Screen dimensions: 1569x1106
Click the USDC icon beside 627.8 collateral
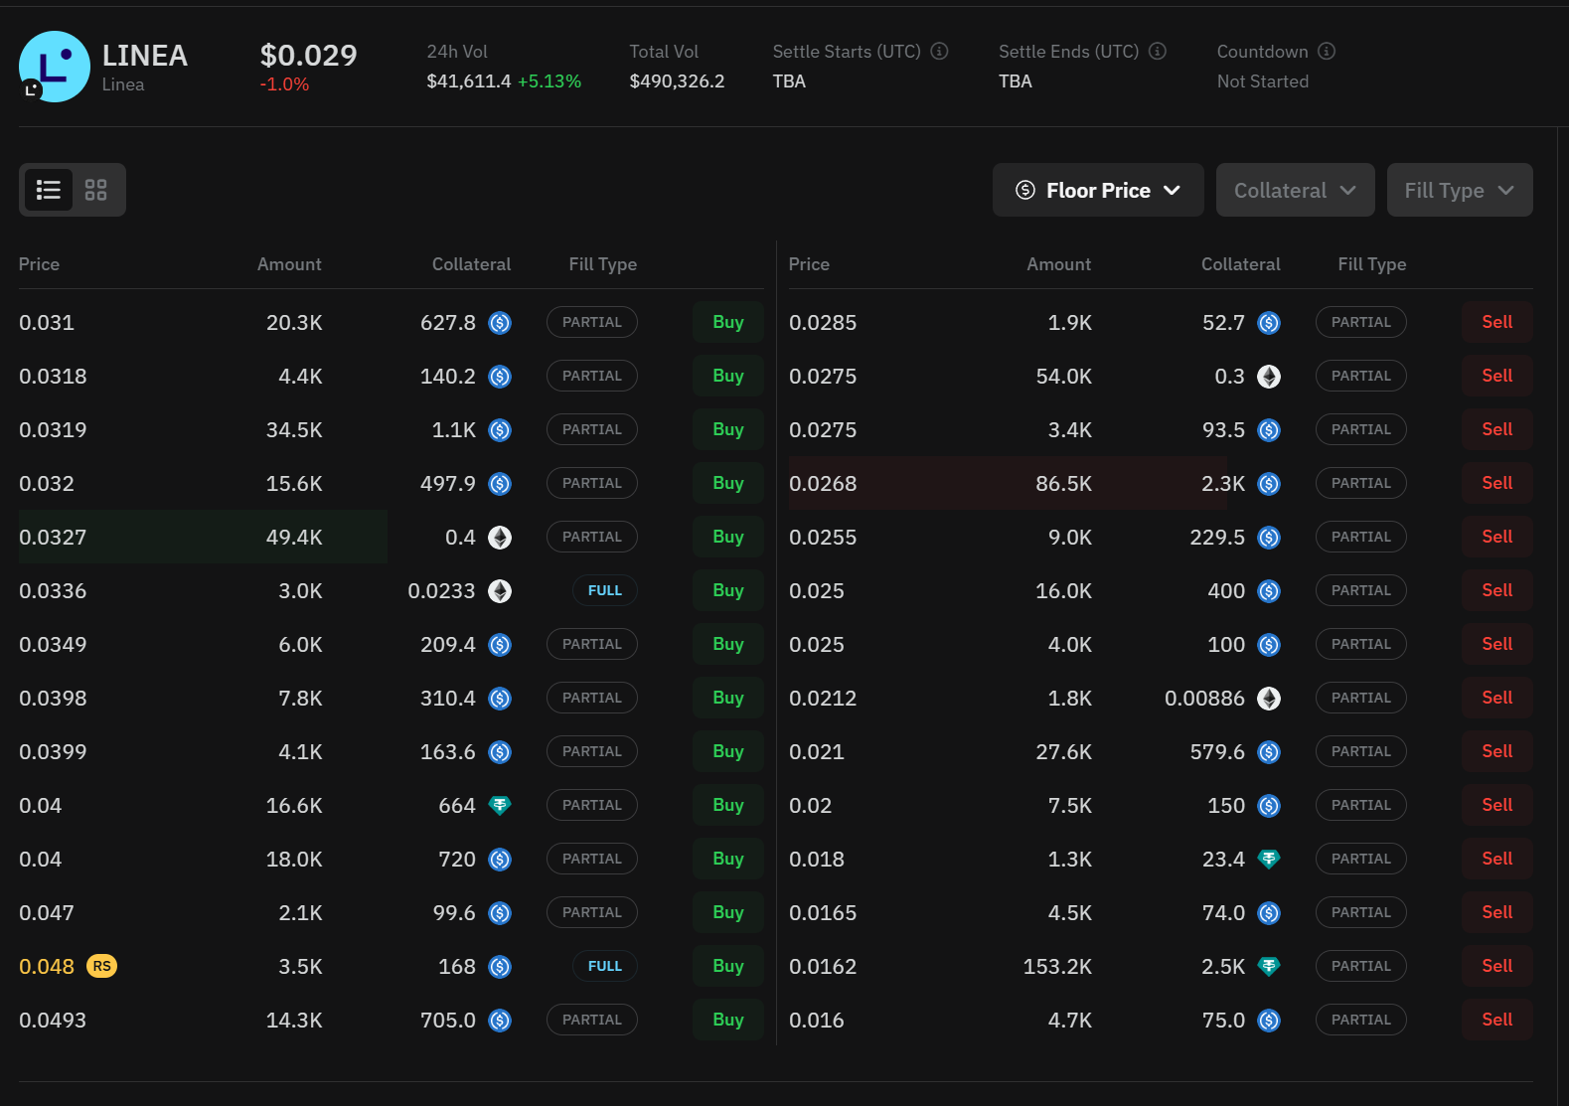click(500, 323)
